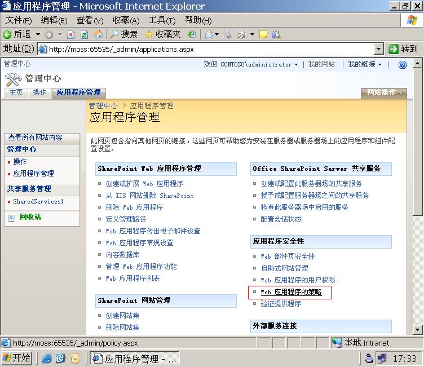This screenshot has height=367, width=424.
Task: Click the network computers tray icon
Action: 382,359
